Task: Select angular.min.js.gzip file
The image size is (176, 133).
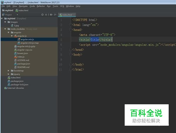Action: click(25, 46)
